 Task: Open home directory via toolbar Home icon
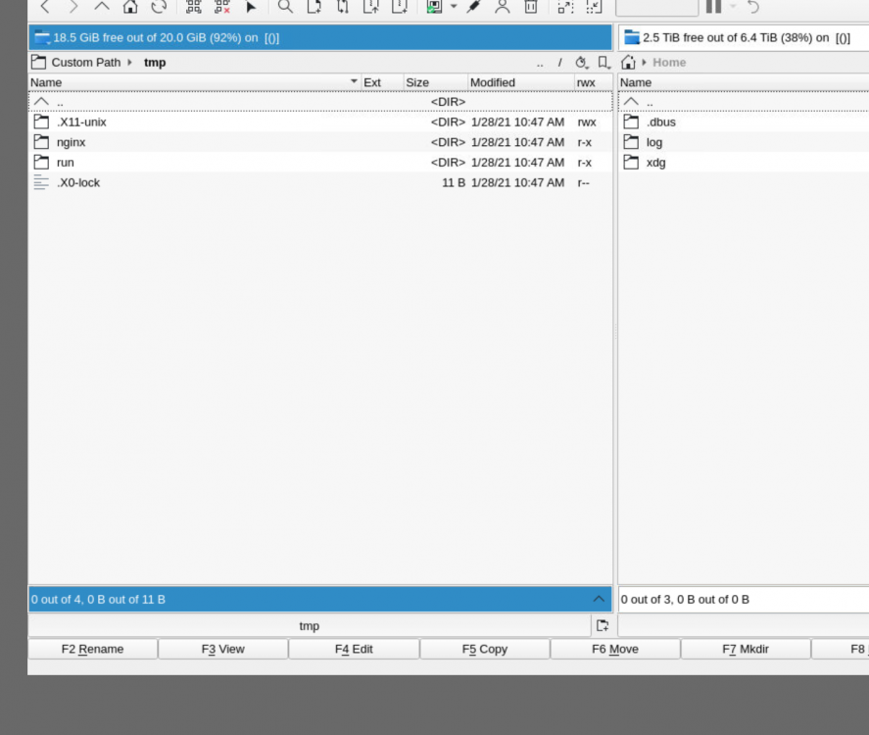130,7
